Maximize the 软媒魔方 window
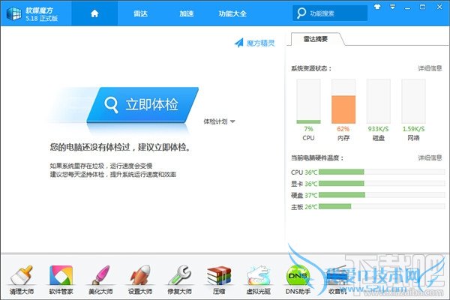 [x=422, y=7]
